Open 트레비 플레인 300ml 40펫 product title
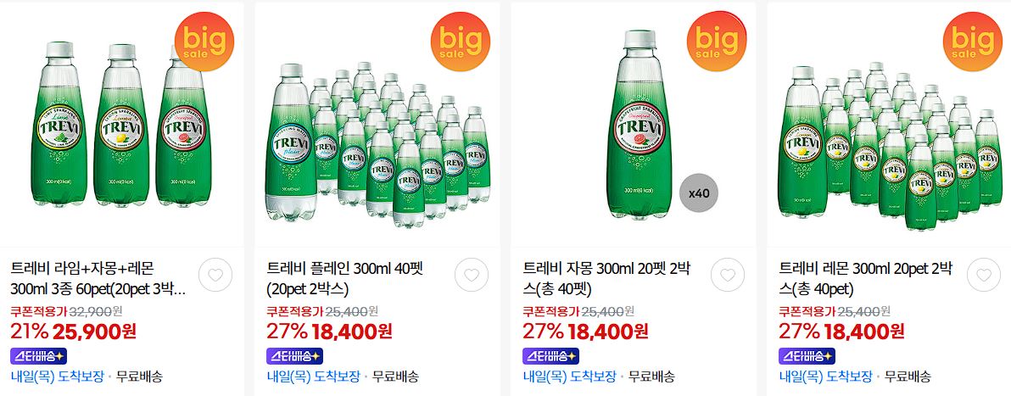 (x=344, y=277)
